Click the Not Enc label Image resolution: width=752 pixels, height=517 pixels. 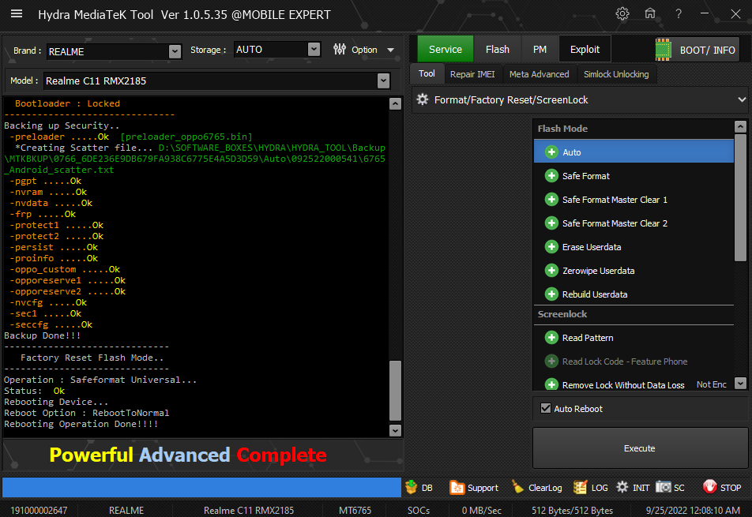pos(711,384)
